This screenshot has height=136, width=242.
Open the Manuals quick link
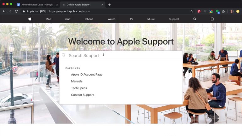[x=77, y=81]
